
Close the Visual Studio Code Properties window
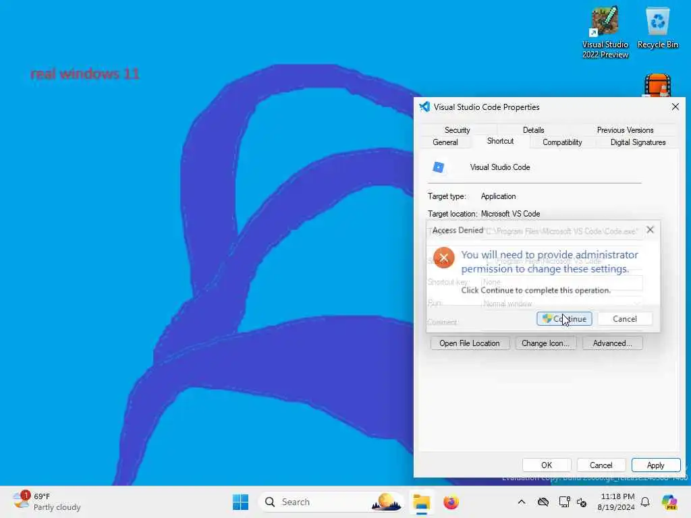click(x=675, y=107)
